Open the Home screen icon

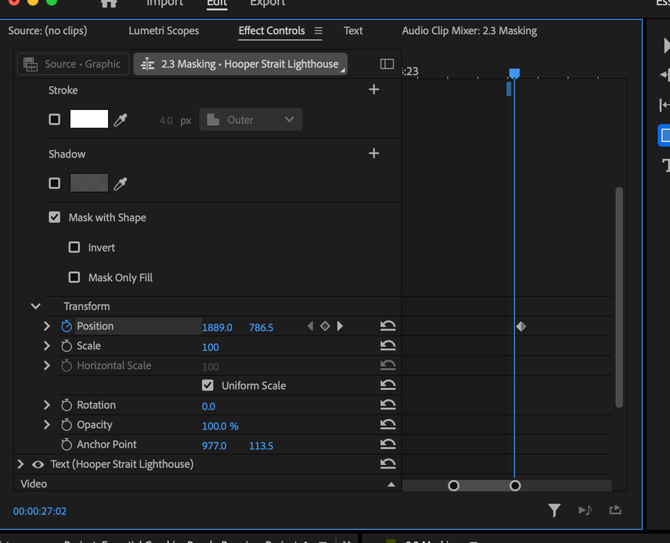109,3
